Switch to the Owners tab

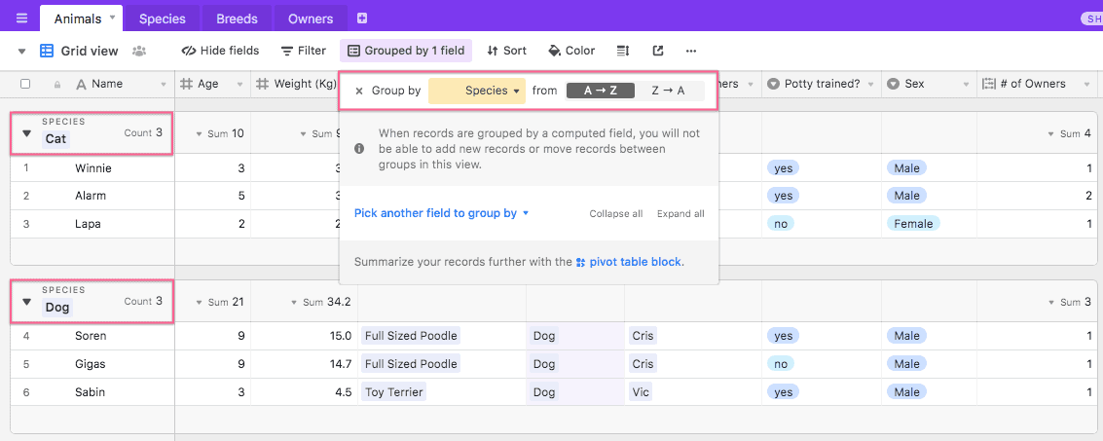(311, 18)
